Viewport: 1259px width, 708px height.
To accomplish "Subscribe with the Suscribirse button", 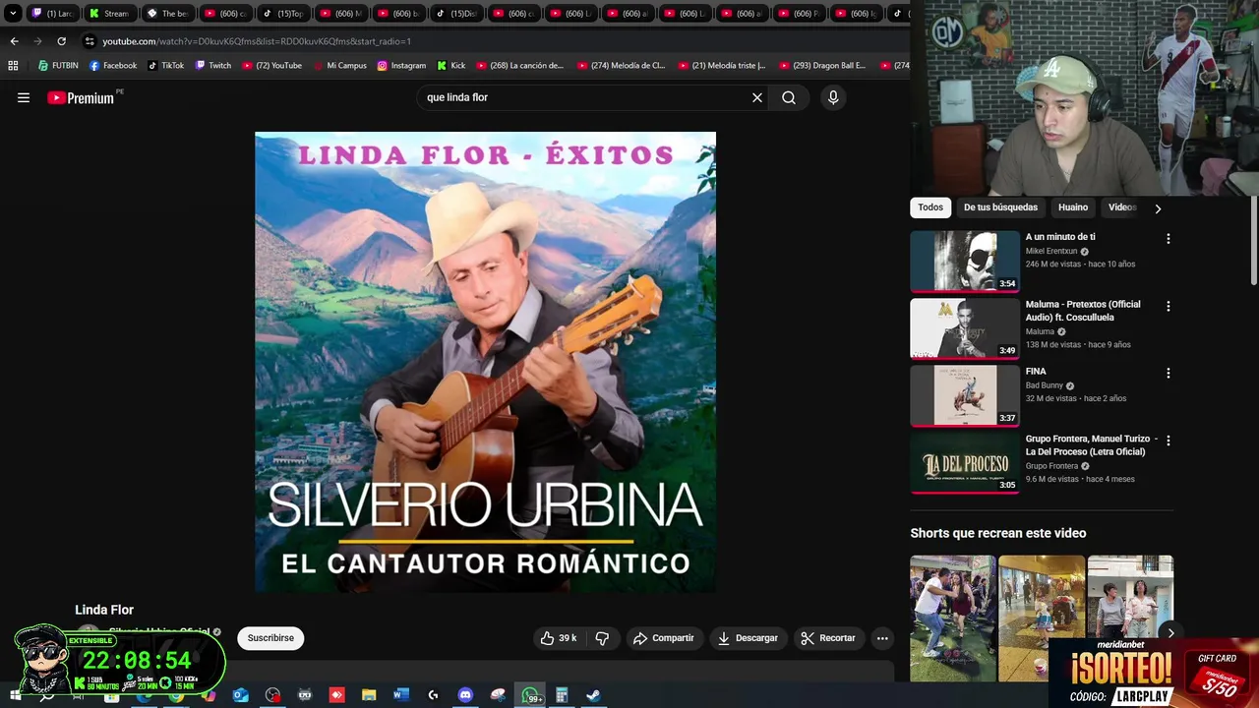I will [270, 638].
